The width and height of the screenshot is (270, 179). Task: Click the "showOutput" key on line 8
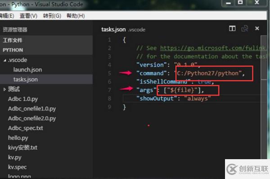click(157, 98)
